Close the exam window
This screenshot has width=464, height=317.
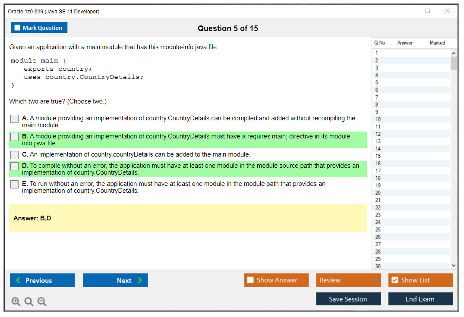(x=448, y=11)
